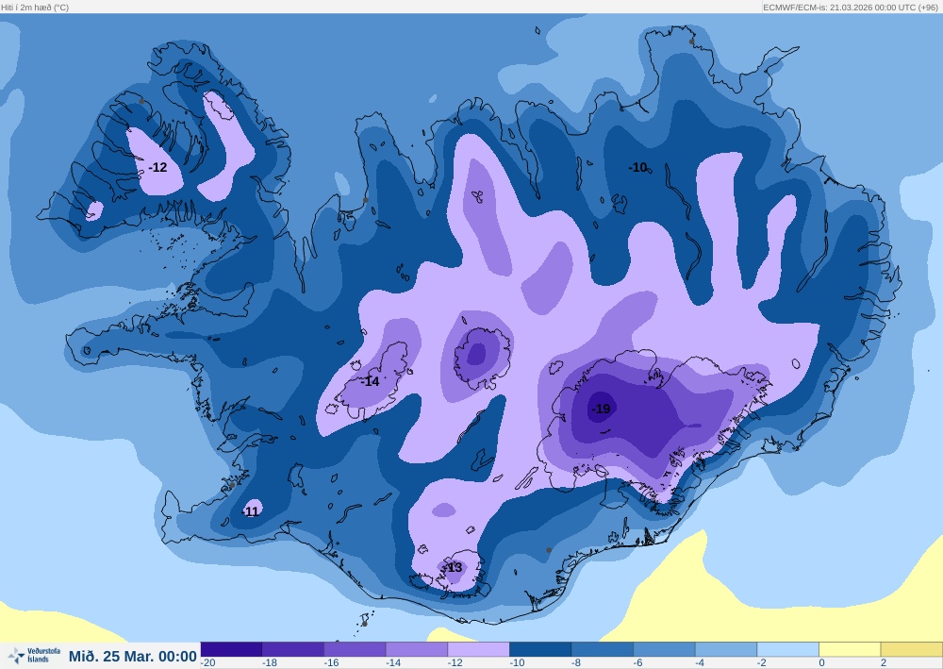Click the ECMWF/ECM-is model run label
Screen dimensions: 943x669
coord(851,8)
